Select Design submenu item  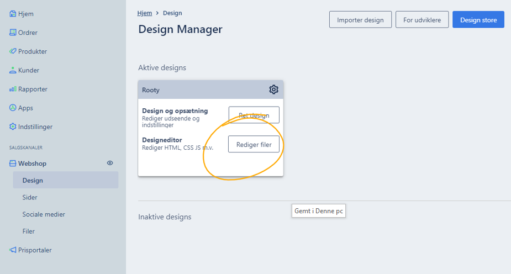[66, 180]
